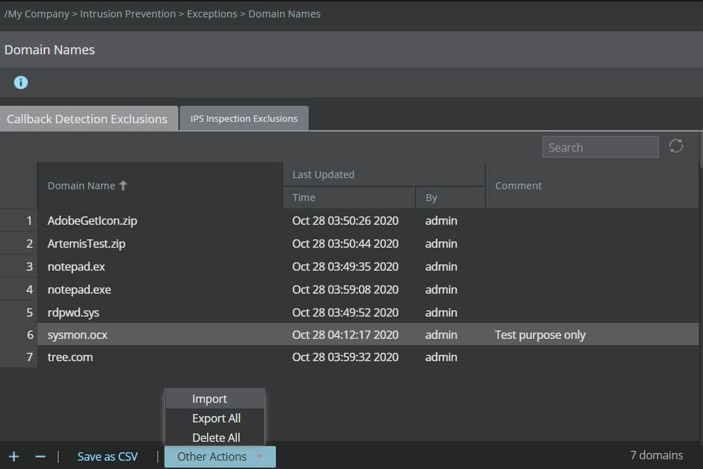Refresh the domain names list
703x469 pixels.
click(676, 146)
